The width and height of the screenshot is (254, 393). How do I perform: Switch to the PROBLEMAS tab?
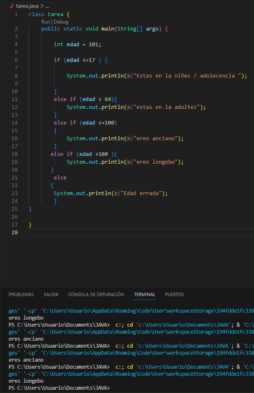(x=21, y=294)
